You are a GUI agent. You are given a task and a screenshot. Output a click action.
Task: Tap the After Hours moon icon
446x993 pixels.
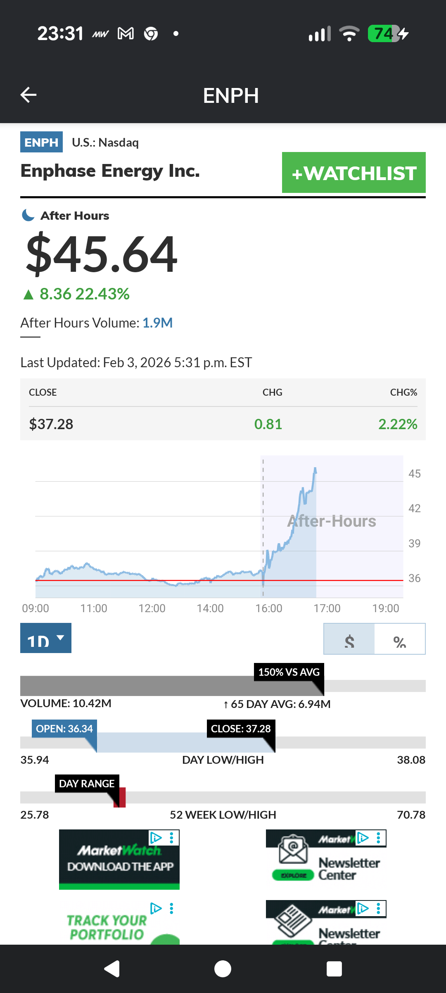(28, 215)
